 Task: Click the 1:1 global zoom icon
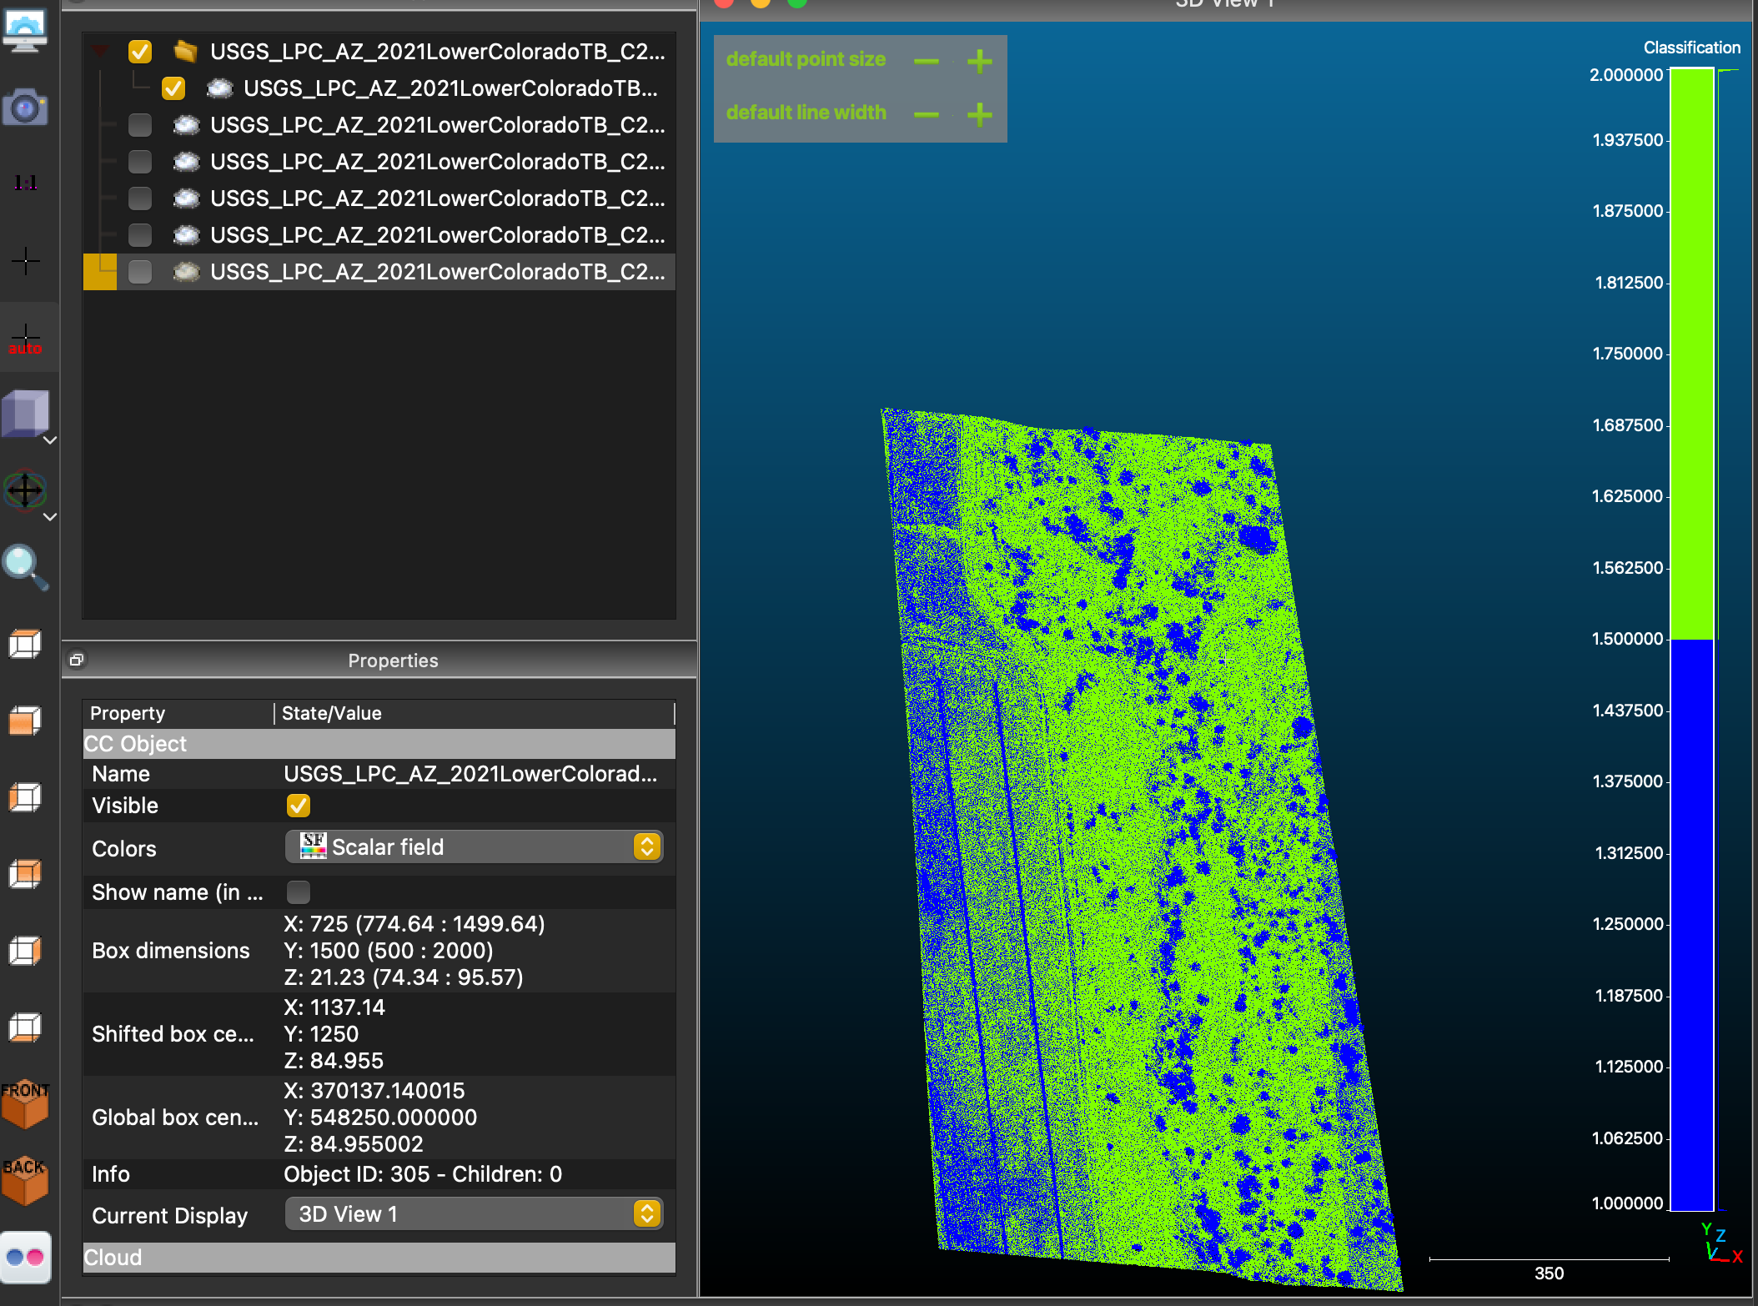(x=25, y=182)
